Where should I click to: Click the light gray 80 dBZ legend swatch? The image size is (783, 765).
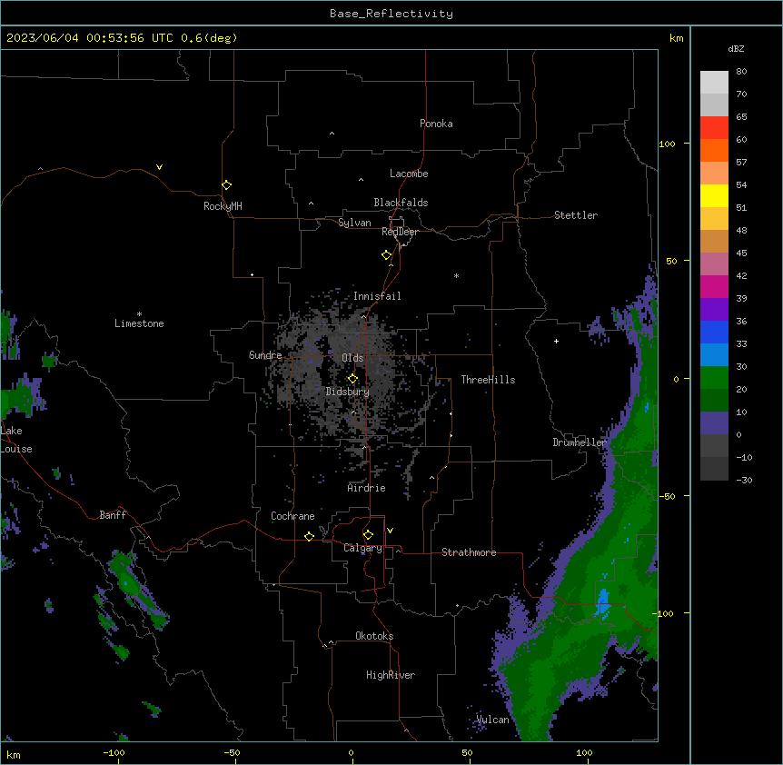pyautogui.click(x=714, y=82)
